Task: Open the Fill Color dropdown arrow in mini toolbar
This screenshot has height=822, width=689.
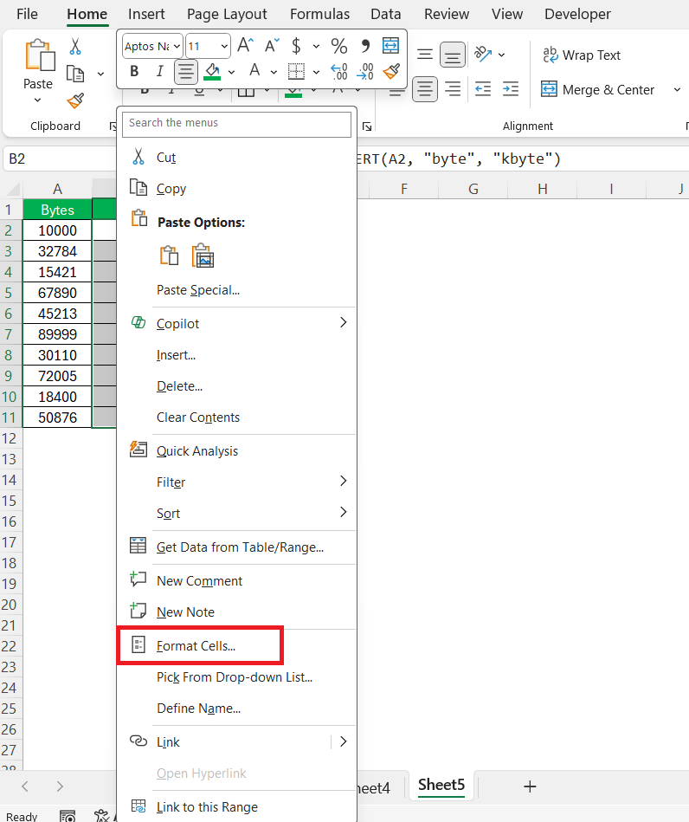Action: click(x=232, y=72)
